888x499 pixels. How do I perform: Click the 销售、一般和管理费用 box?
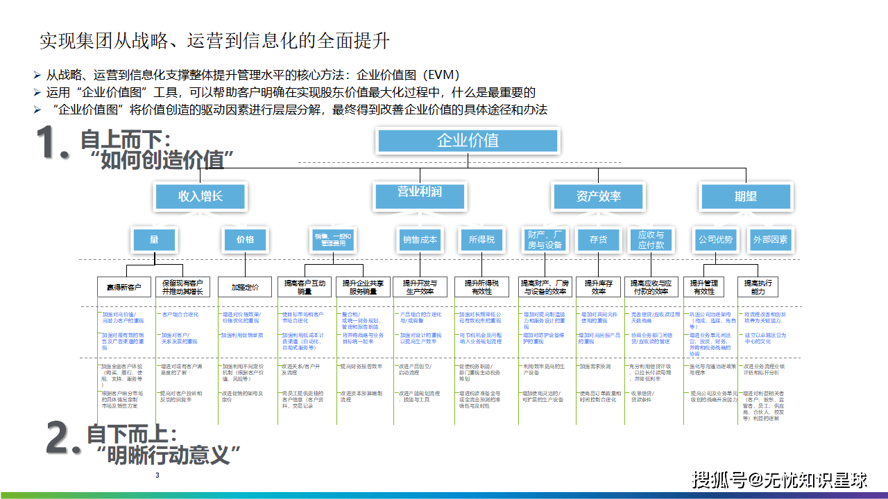(x=333, y=240)
